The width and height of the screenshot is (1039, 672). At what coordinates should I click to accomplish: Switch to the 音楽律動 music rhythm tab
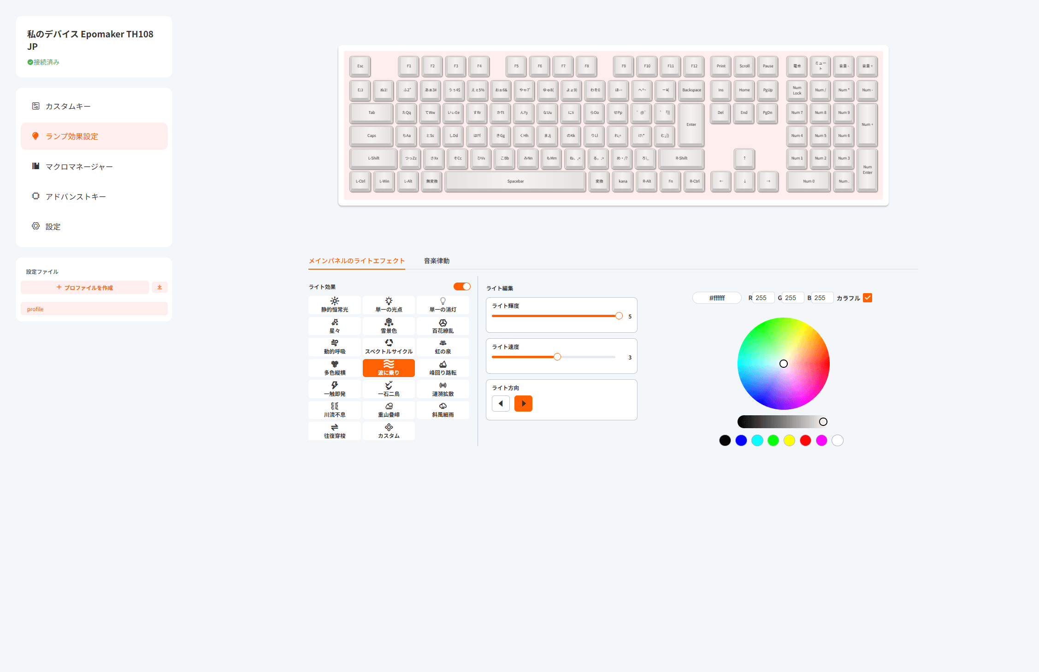point(437,261)
